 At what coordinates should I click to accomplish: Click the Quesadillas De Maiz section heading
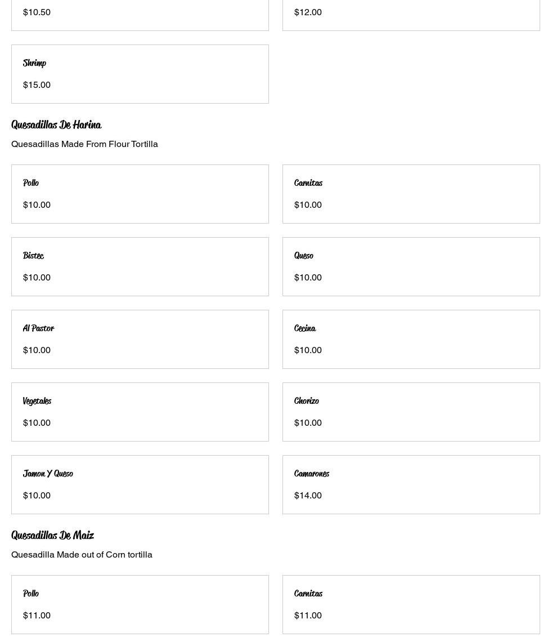[x=52, y=535]
